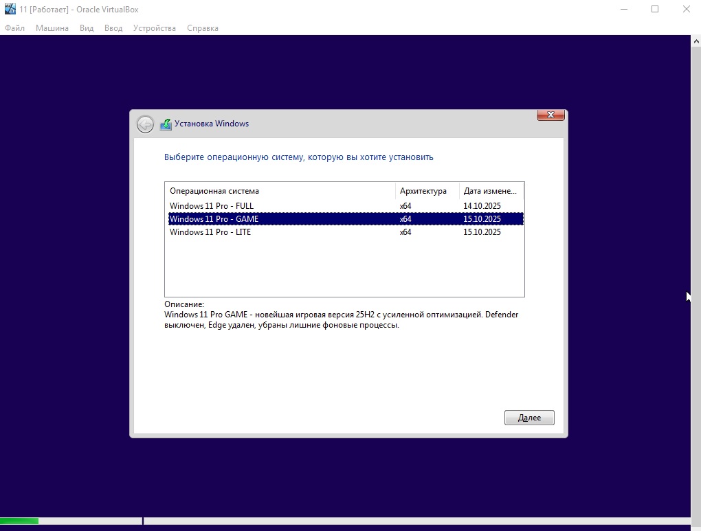
Task: Open the Справка menu
Action: [x=203, y=28]
